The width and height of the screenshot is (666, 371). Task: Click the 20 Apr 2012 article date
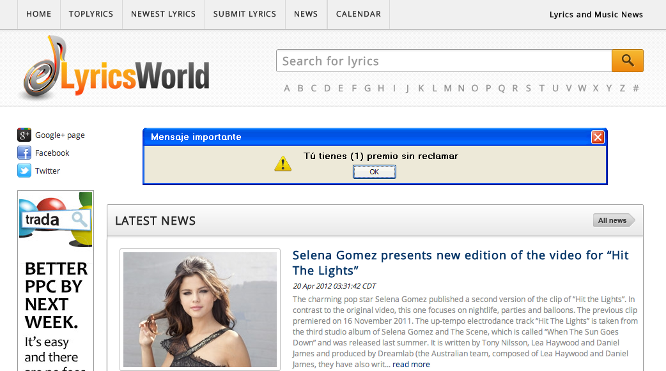point(334,286)
